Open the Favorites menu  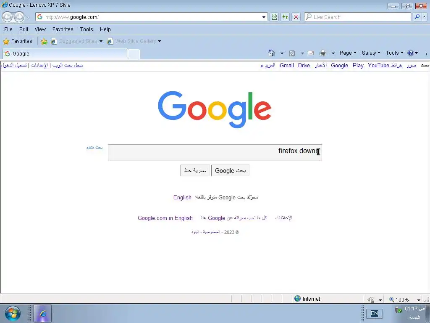63,29
